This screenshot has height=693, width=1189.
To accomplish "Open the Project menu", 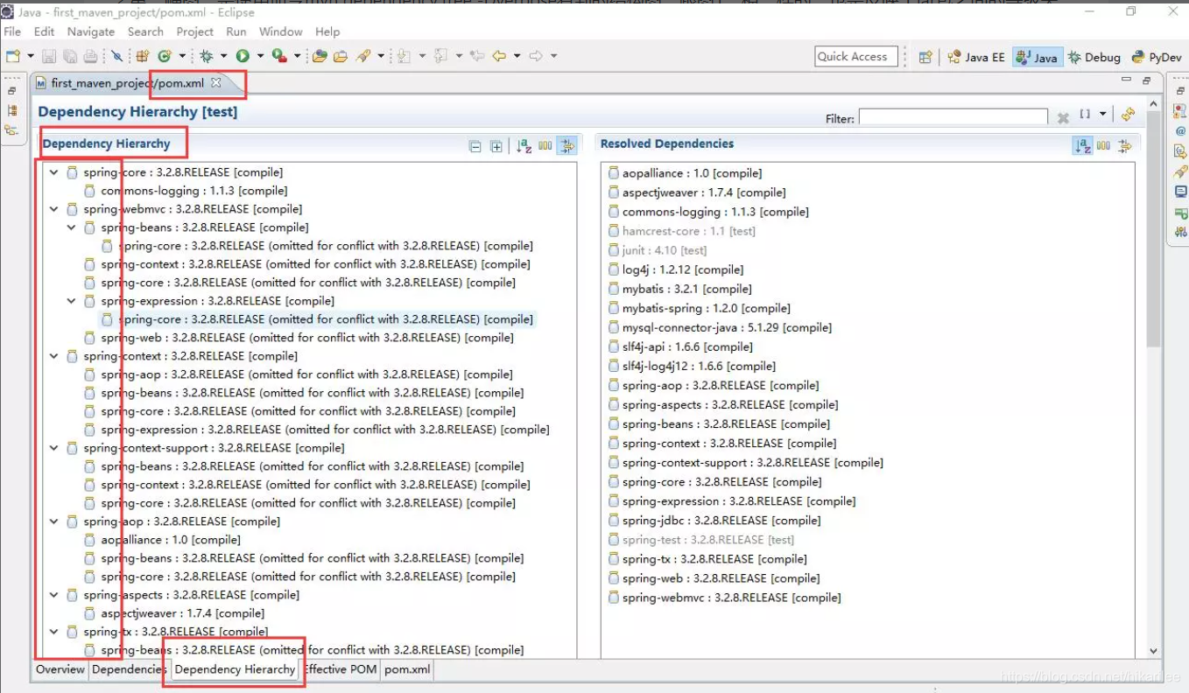I will tap(194, 31).
